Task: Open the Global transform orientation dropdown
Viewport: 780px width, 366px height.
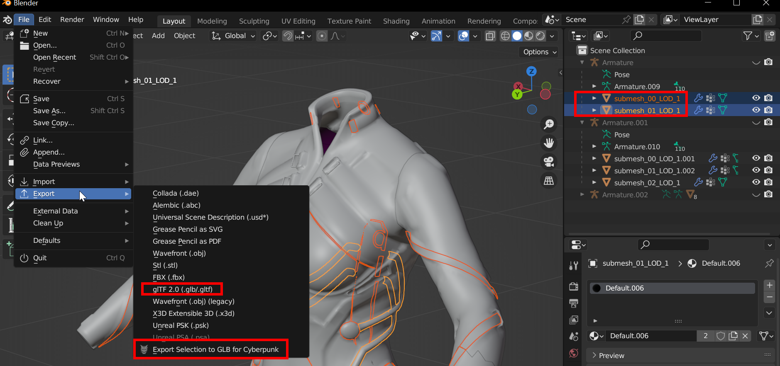Action: (234, 36)
